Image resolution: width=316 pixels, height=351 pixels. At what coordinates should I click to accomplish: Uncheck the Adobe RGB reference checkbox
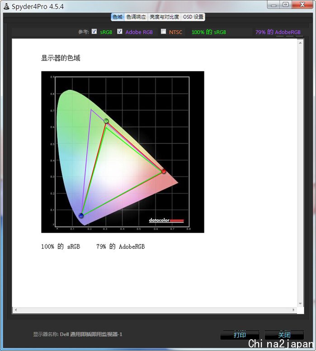point(120,31)
